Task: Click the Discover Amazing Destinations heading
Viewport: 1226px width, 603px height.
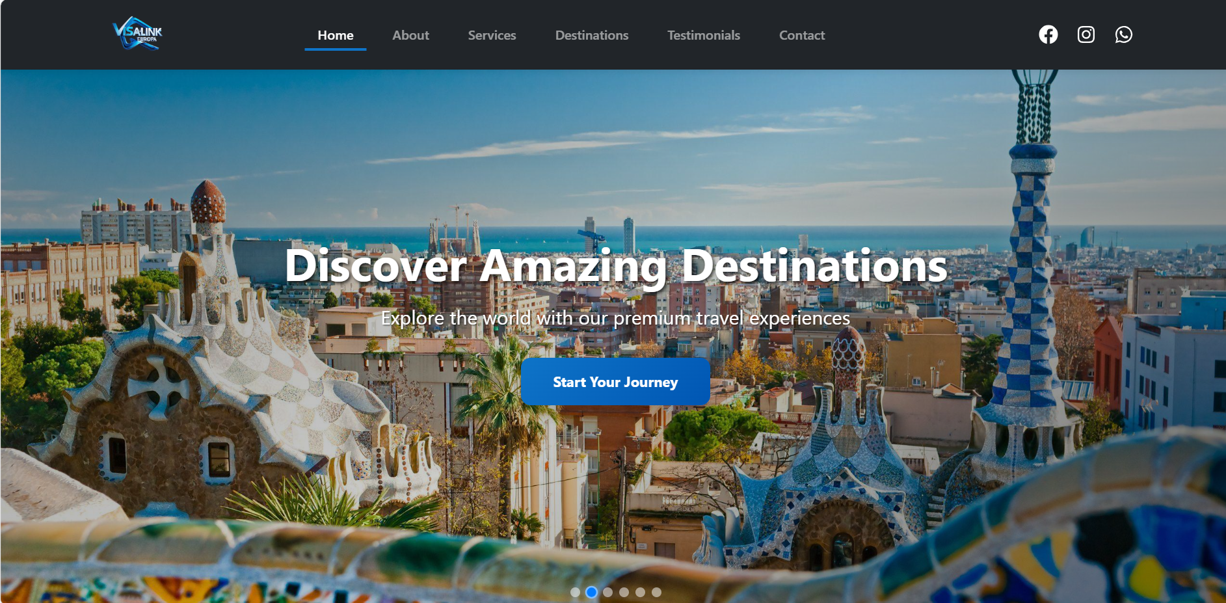Action: point(617,267)
